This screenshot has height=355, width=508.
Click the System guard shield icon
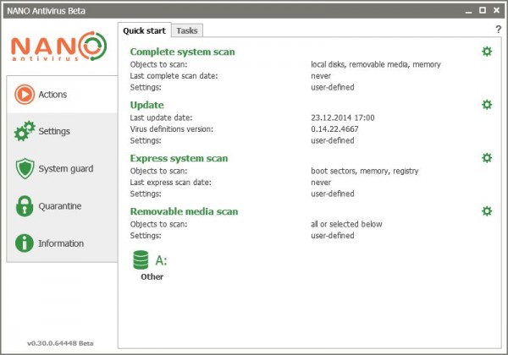[x=25, y=168]
